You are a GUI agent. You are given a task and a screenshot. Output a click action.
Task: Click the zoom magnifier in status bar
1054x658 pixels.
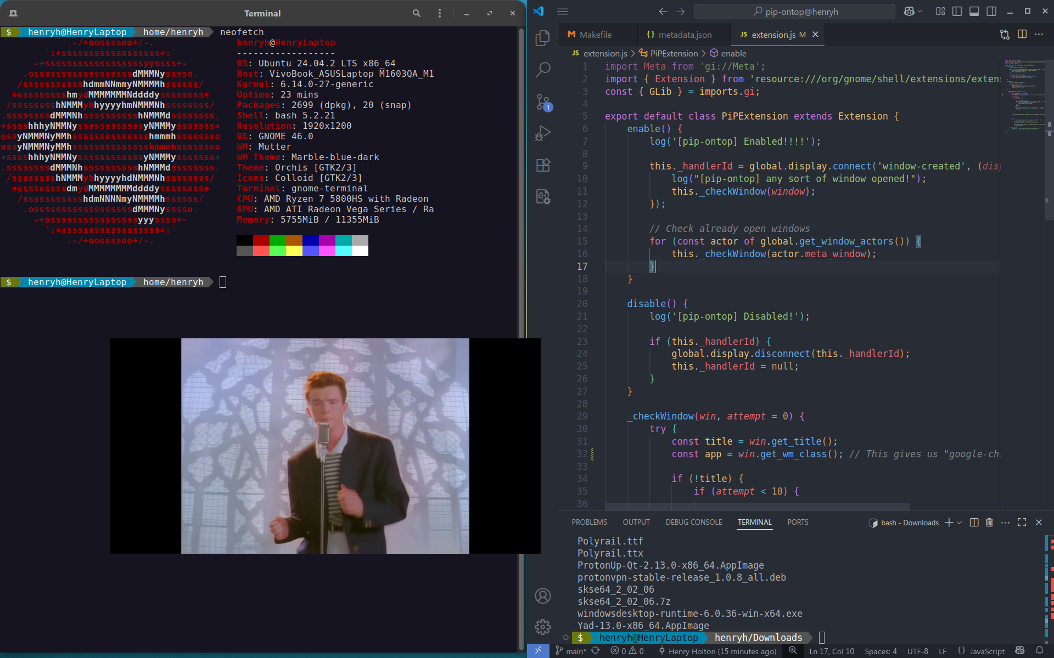tap(793, 651)
